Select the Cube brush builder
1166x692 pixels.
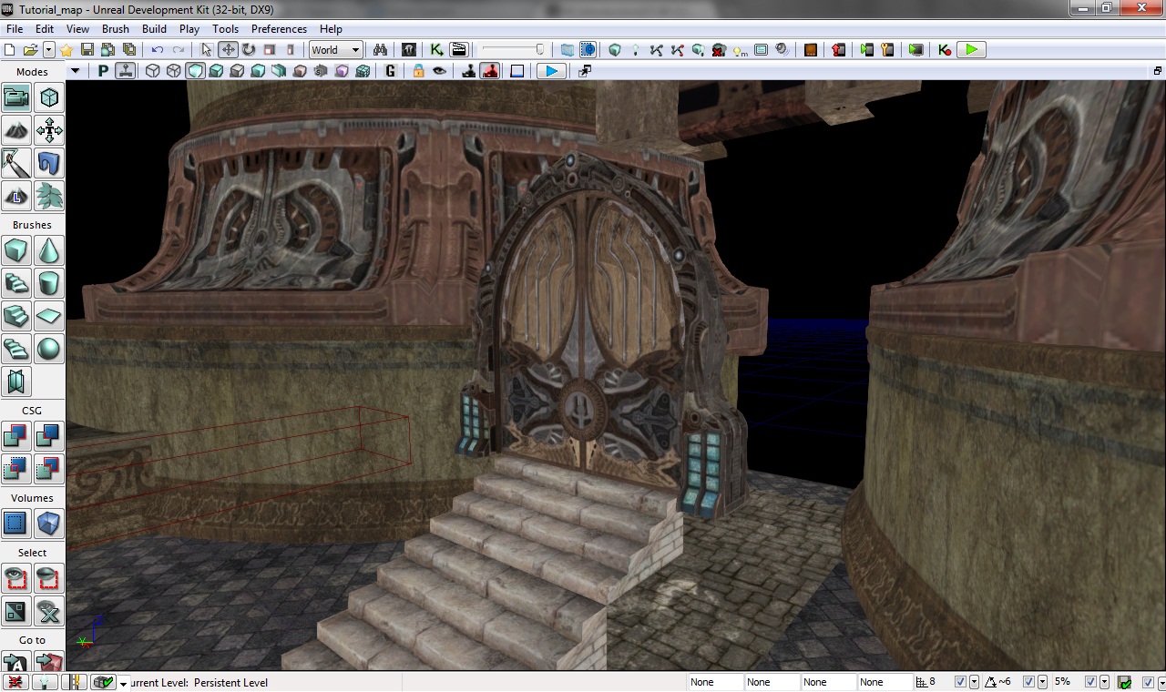pyautogui.click(x=16, y=250)
